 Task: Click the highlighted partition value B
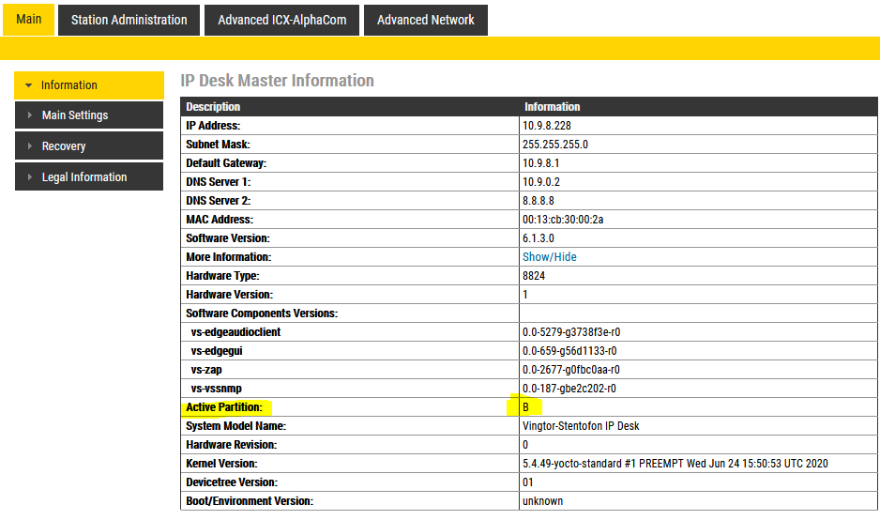click(x=525, y=407)
